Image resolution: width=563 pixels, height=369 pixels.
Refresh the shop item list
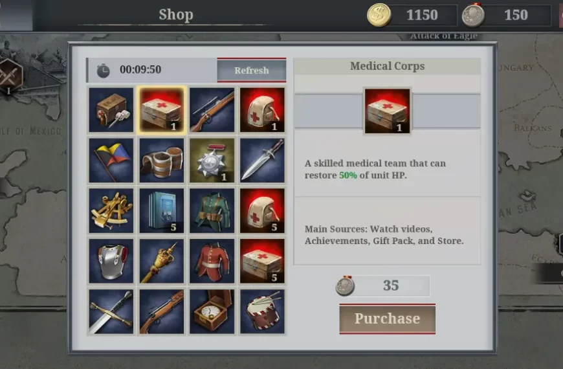(251, 70)
